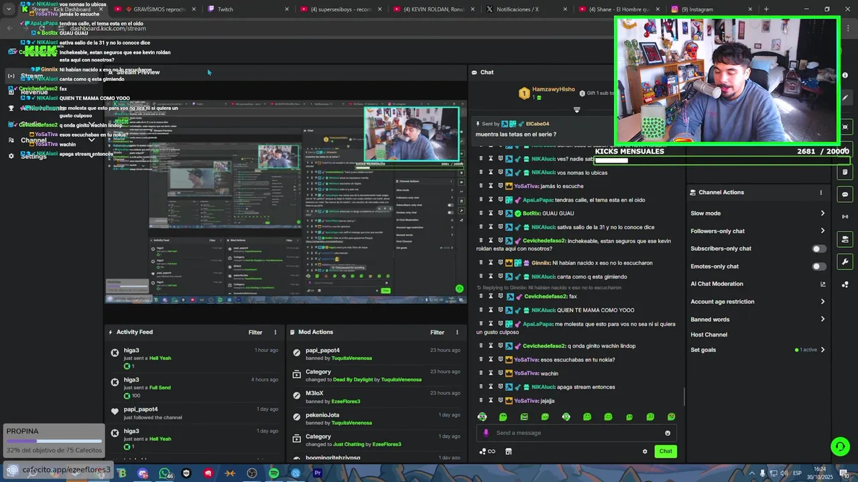This screenshot has width=858, height=482.
Task: Open the chat bubble panel icon in right sidebar
Action: point(845,194)
